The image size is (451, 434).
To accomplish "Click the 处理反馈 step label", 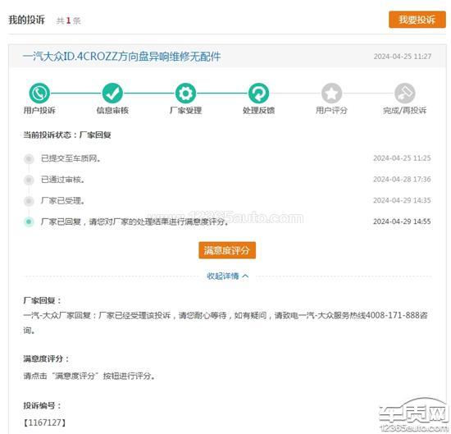I will (x=258, y=110).
